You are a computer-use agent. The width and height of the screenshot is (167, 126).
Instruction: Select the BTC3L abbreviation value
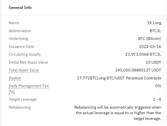tap(155, 31)
